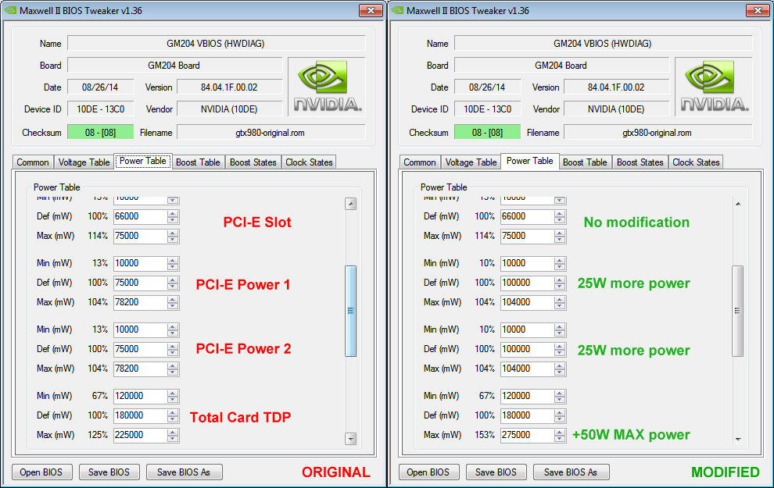Close the left Maxwell II BIOS Tweaker window
774x488 pixels.
[371, 10]
